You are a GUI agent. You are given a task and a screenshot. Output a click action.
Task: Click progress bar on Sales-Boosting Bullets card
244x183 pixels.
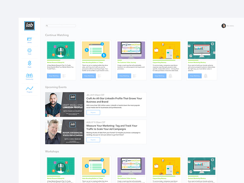(96, 60)
